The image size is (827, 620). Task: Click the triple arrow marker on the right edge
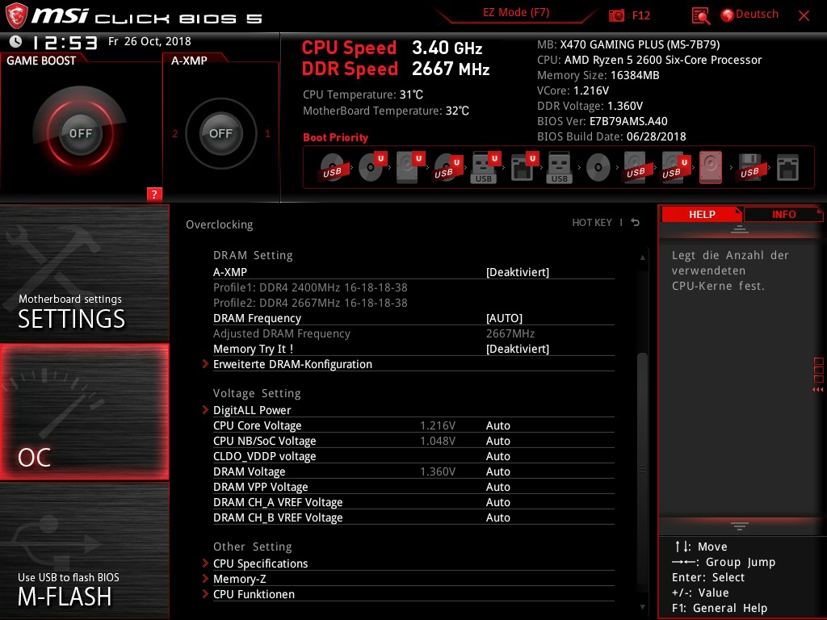pyautogui.click(x=817, y=390)
